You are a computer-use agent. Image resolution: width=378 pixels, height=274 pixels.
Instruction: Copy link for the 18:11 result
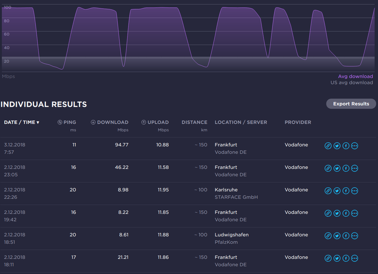[328, 258]
